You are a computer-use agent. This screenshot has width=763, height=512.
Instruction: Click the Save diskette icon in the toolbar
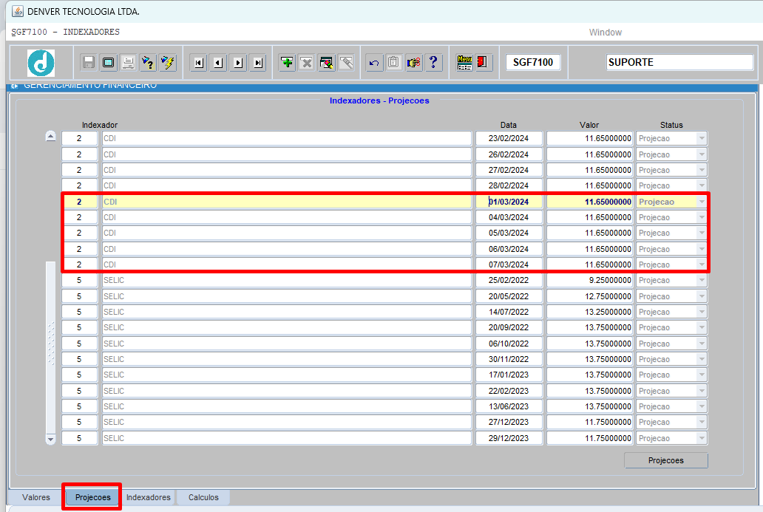[x=89, y=62]
